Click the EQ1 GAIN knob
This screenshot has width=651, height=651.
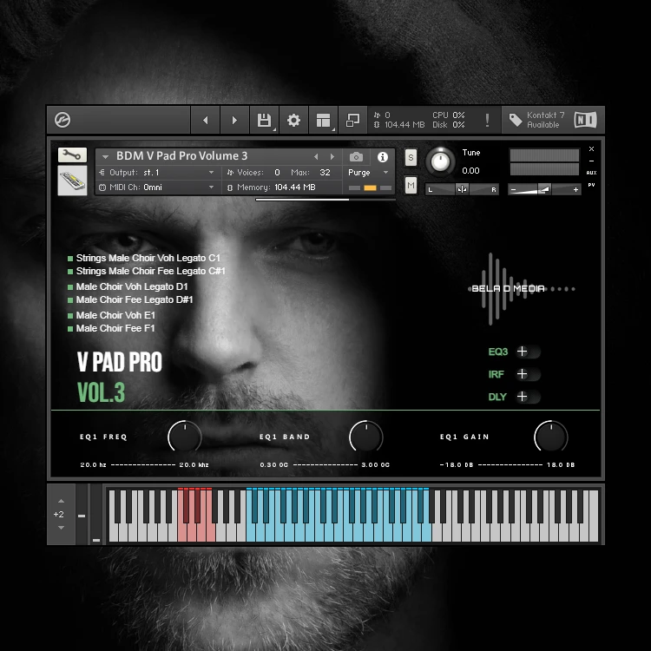(x=551, y=437)
